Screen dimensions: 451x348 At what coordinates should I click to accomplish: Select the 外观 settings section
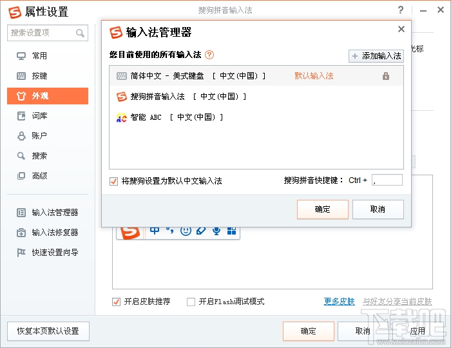(48, 96)
